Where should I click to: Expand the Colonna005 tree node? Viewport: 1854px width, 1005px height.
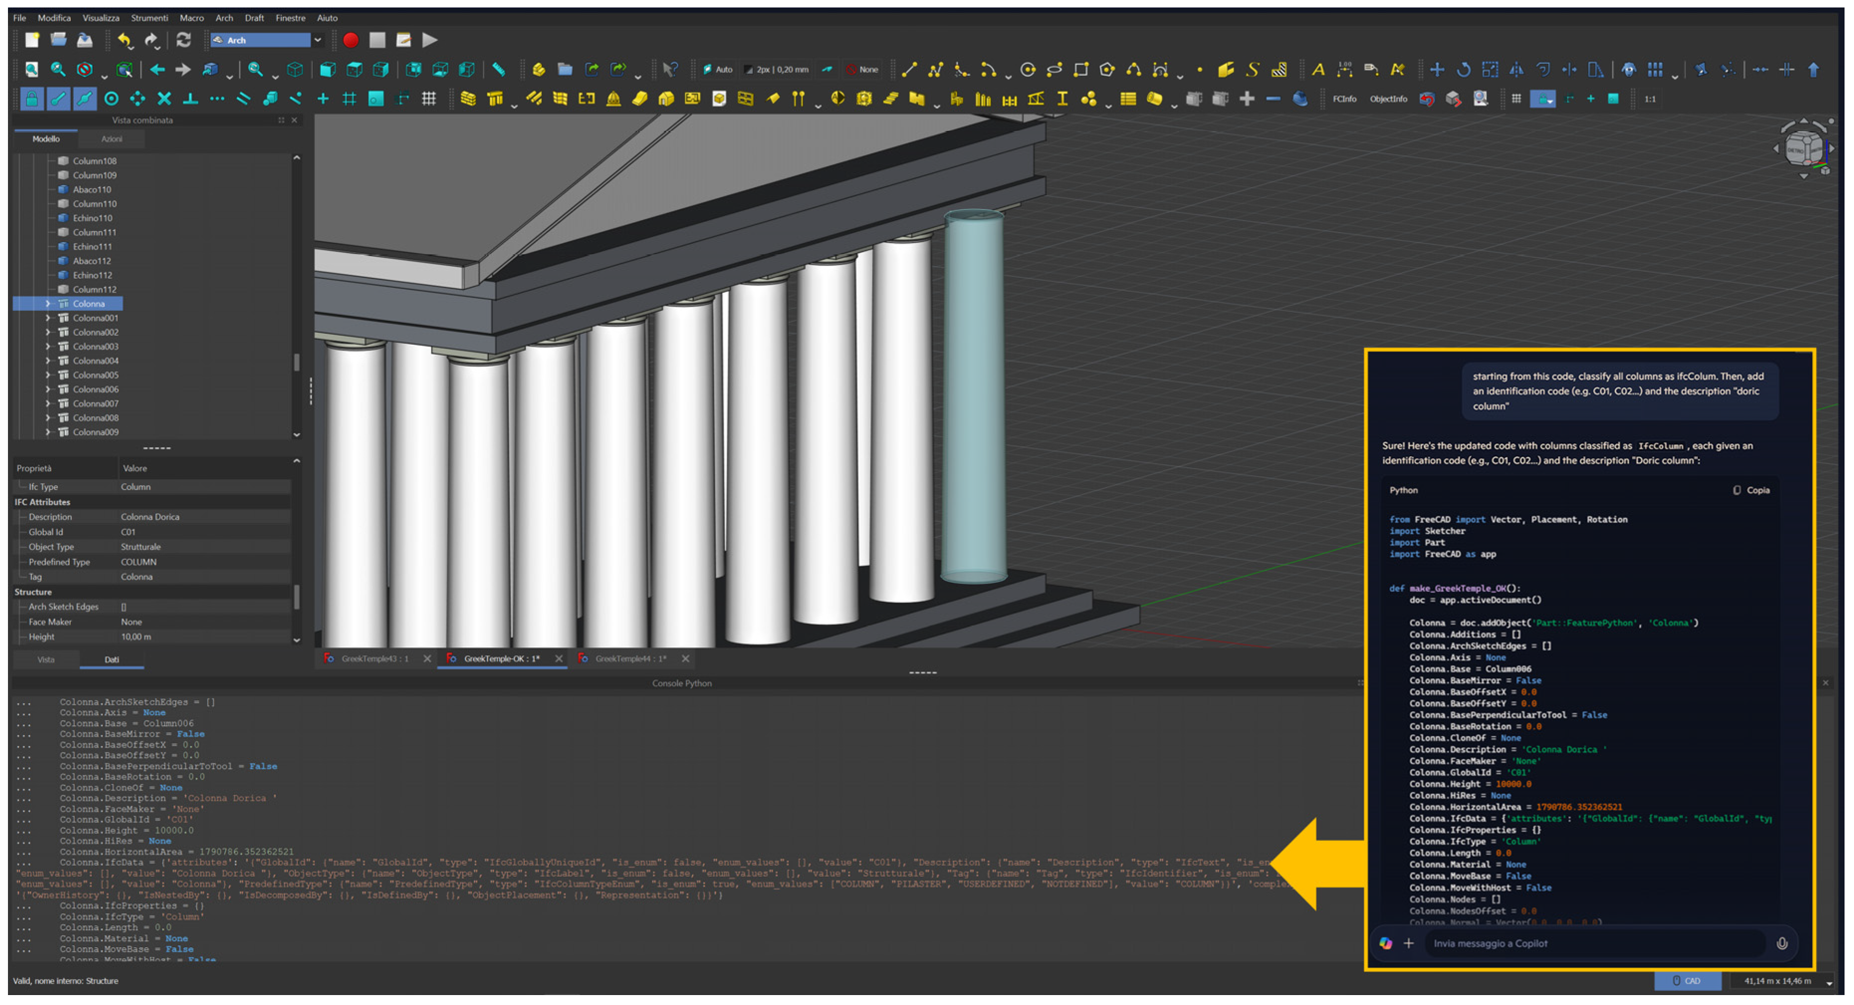tap(48, 375)
